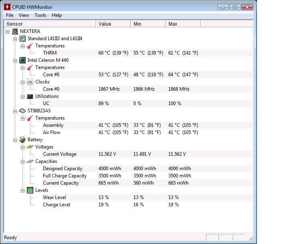Click the NEXTERA computer icon
Viewport: 289px width, 244px height.
15,31
